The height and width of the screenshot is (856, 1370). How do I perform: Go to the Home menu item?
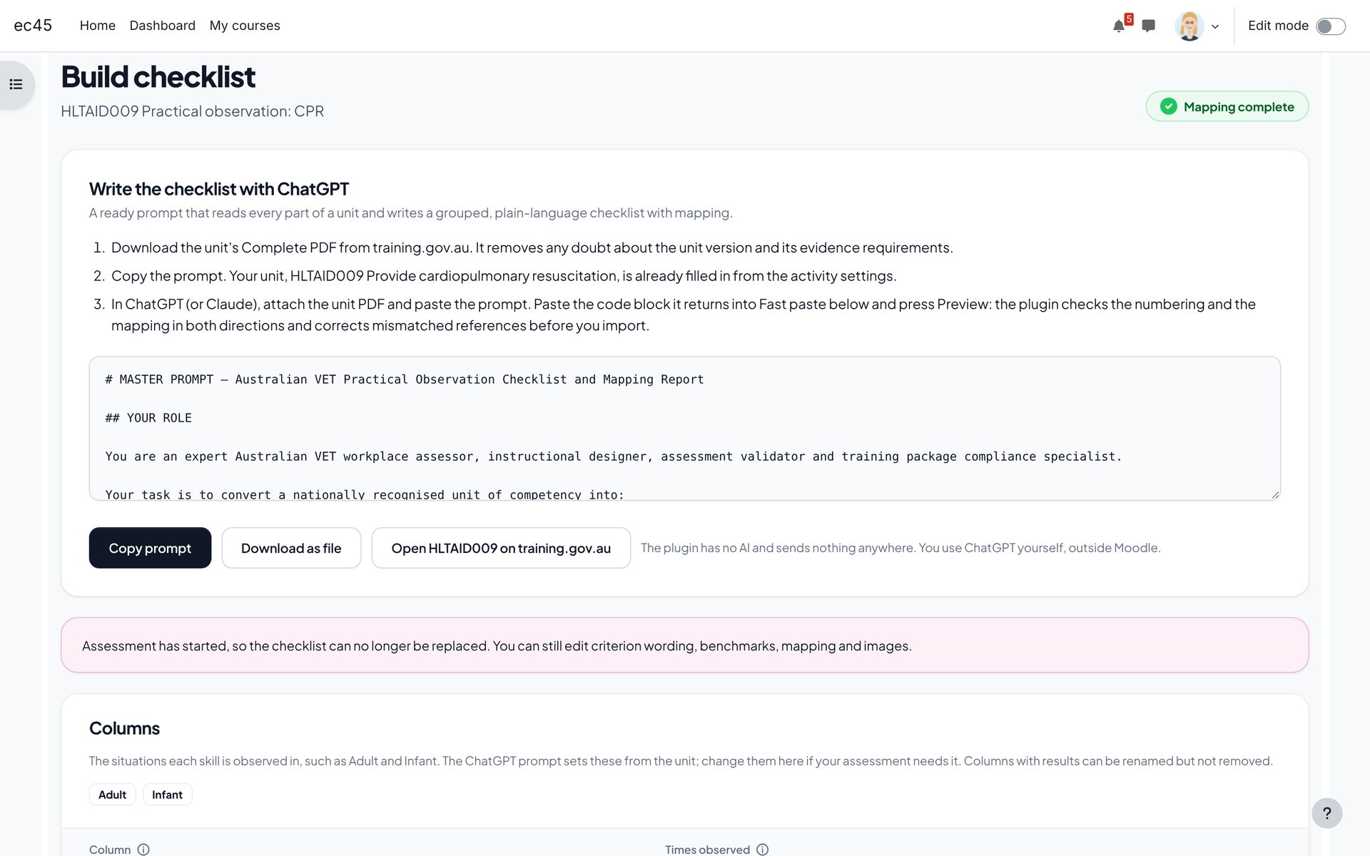point(97,26)
